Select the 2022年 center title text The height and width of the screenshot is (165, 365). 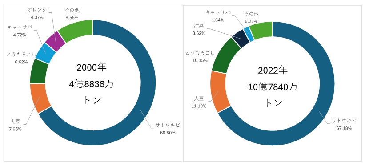coord(273,70)
